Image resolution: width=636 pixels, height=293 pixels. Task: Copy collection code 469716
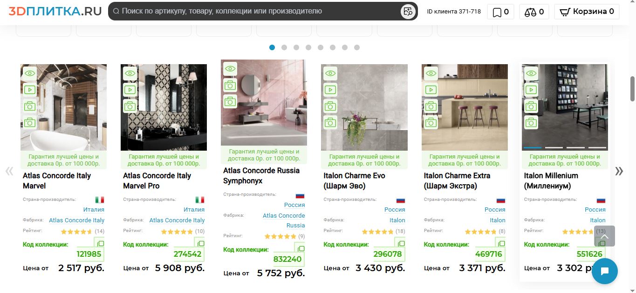[x=501, y=244]
